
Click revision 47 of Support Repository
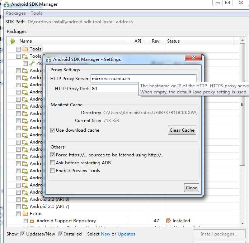point(156,221)
